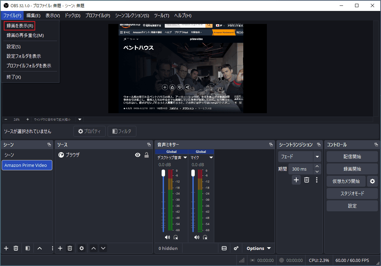Open the 表示(V) menu
This screenshot has height=266, width=381.
click(53, 16)
